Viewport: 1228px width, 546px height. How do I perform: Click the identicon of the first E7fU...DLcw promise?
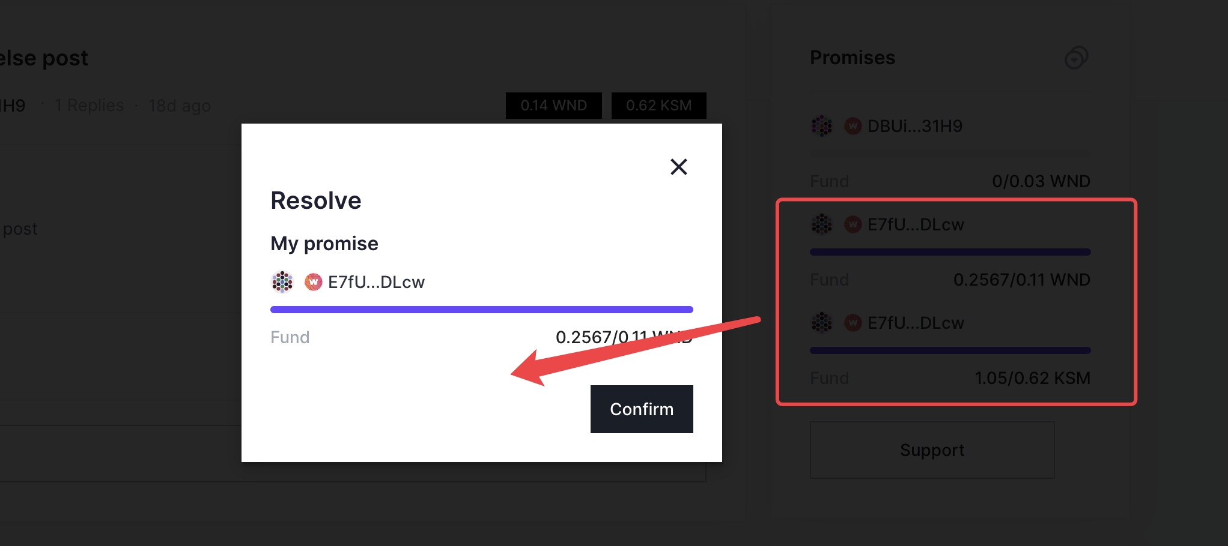822,224
